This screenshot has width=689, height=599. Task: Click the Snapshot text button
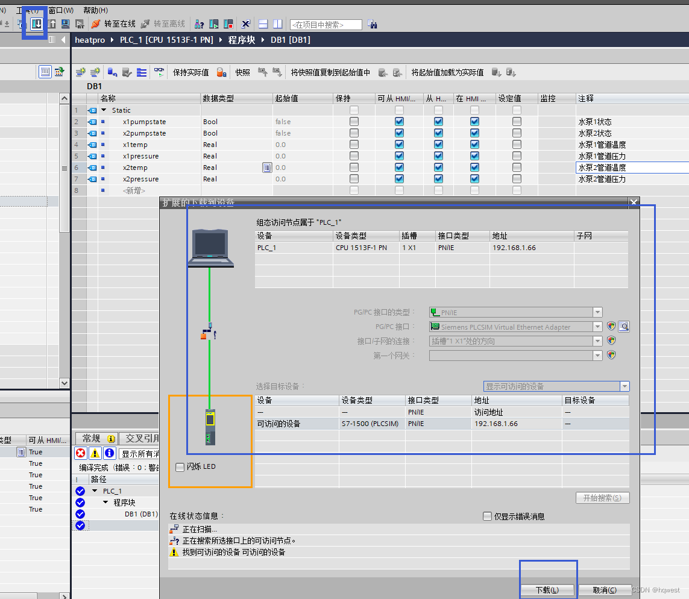(x=242, y=72)
